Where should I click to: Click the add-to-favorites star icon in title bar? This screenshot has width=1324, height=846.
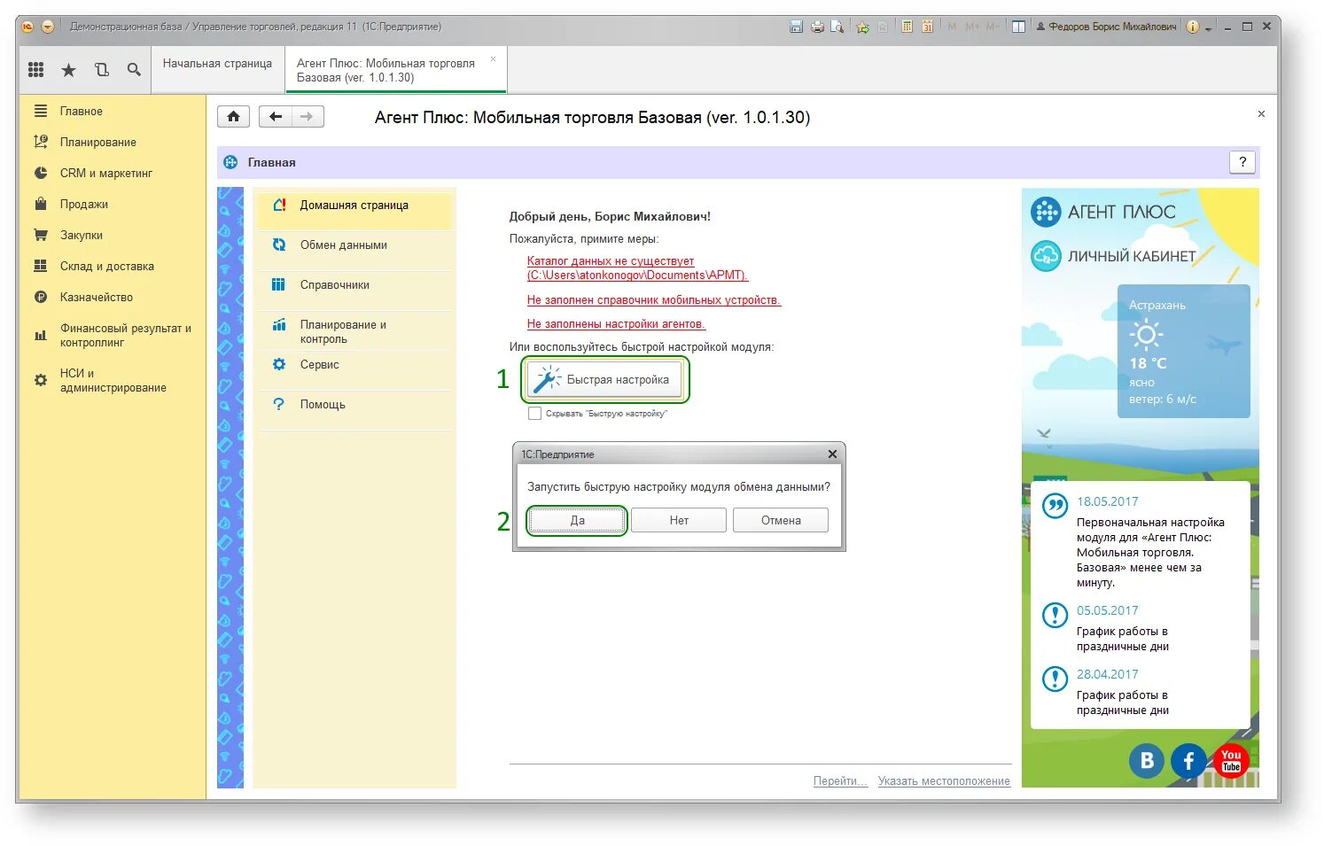tap(861, 27)
